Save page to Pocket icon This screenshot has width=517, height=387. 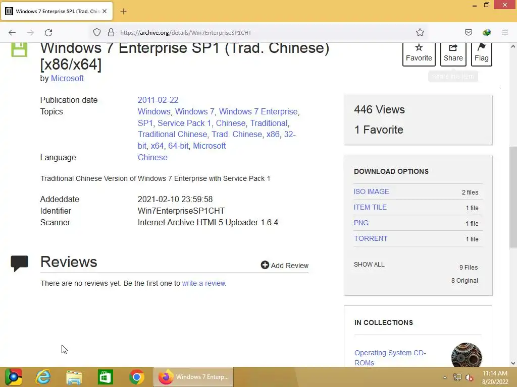(x=468, y=32)
